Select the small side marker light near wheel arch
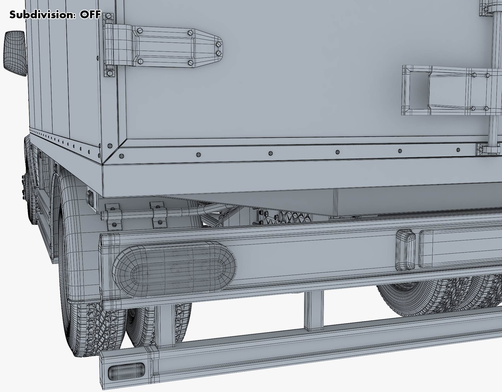The width and height of the screenshot is (502, 392). (90, 198)
